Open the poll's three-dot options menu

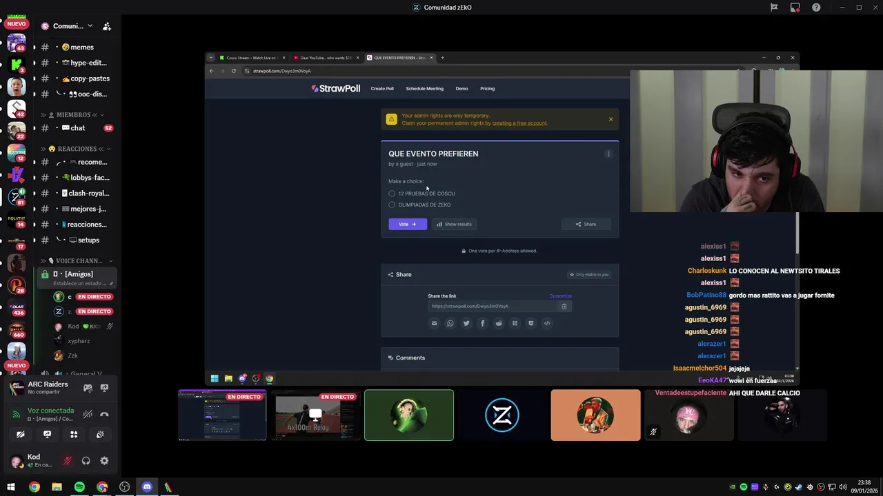click(x=608, y=154)
